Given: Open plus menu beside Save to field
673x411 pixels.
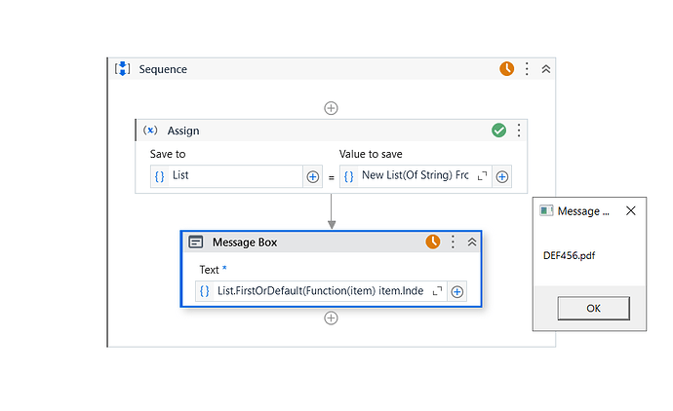Looking at the screenshot, I should pos(313,176).
